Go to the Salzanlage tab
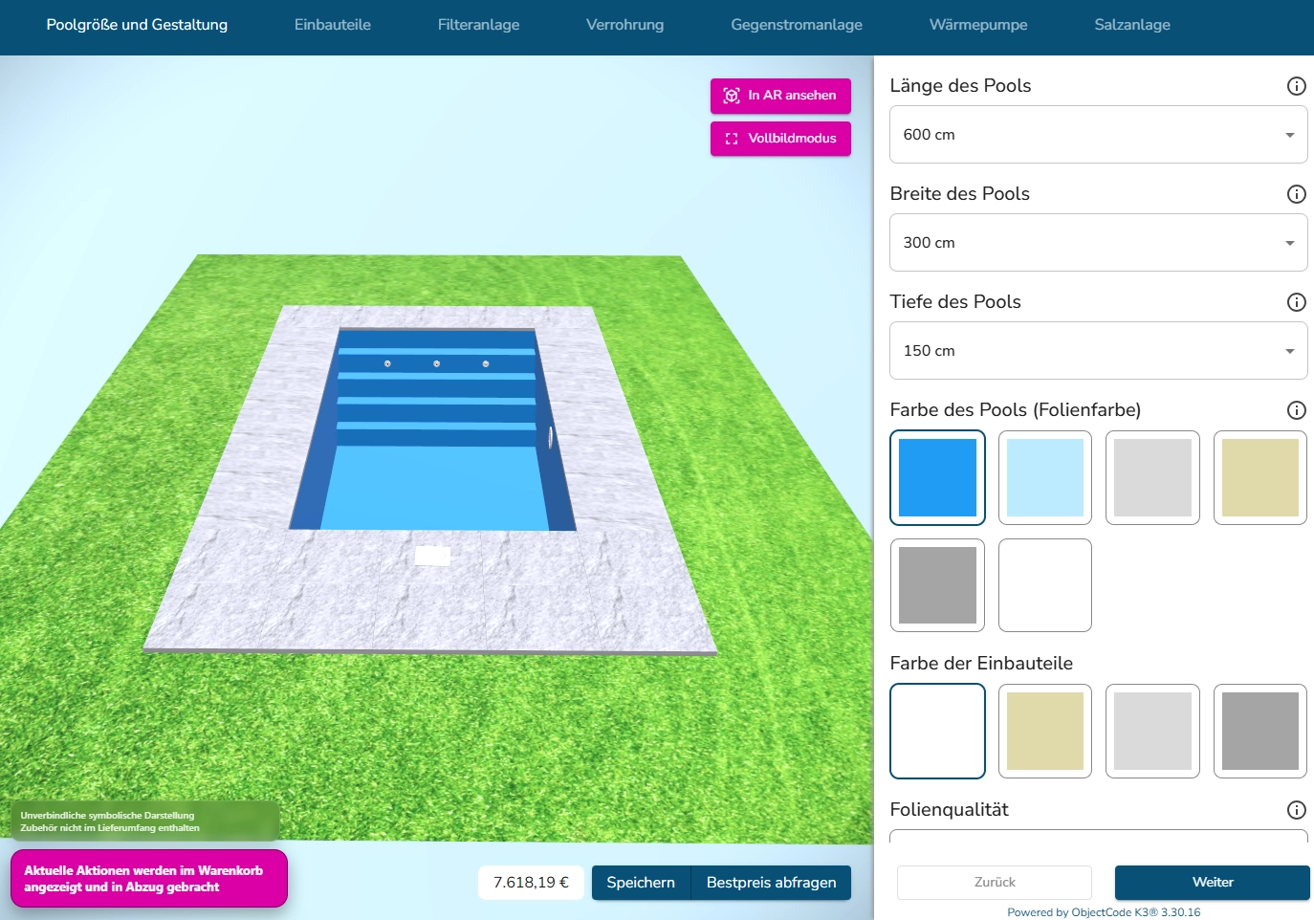 1131,25
